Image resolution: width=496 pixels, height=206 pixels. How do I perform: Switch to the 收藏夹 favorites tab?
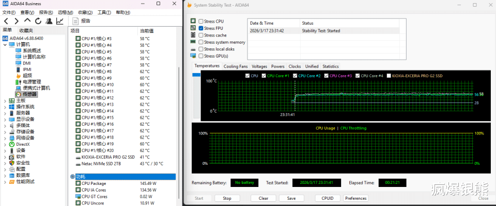coord(26,30)
